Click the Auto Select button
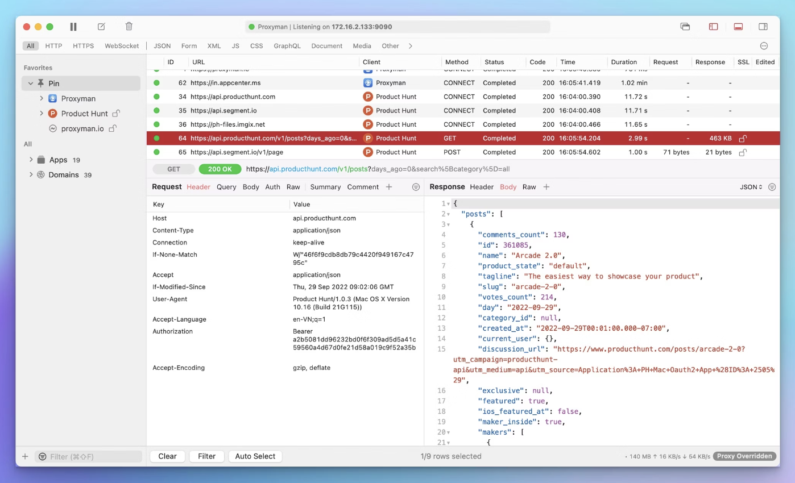The height and width of the screenshot is (483, 795). coord(255,456)
